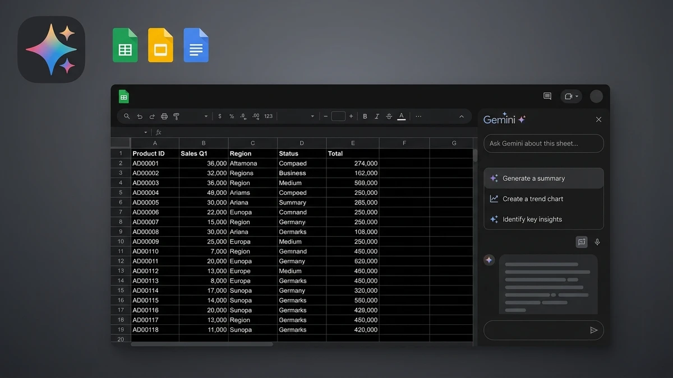Select cell containing Gemnand
The image size is (673, 378).
tap(302, 251)
